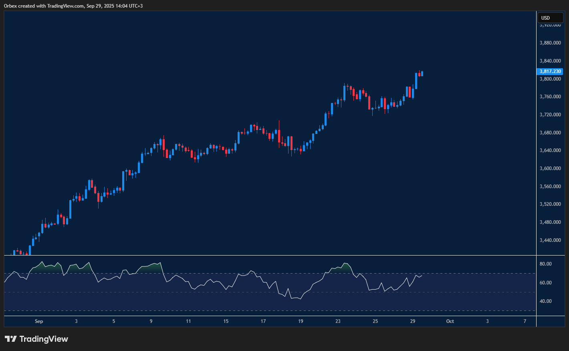Click date 7 on time axis
The height and width of the screenshot is (351, 569).
pos(525,321)
